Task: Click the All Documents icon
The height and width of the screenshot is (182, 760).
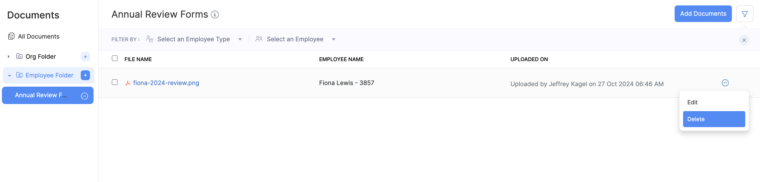Action: tap(11, 36)
